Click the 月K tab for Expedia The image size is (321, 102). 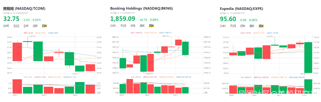pyautogui.click(x=261, y=26)
